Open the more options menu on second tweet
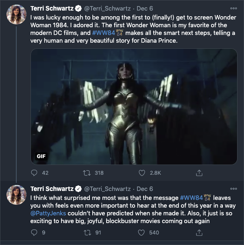This screenshot has height=245, width=244. click(233, 189)
